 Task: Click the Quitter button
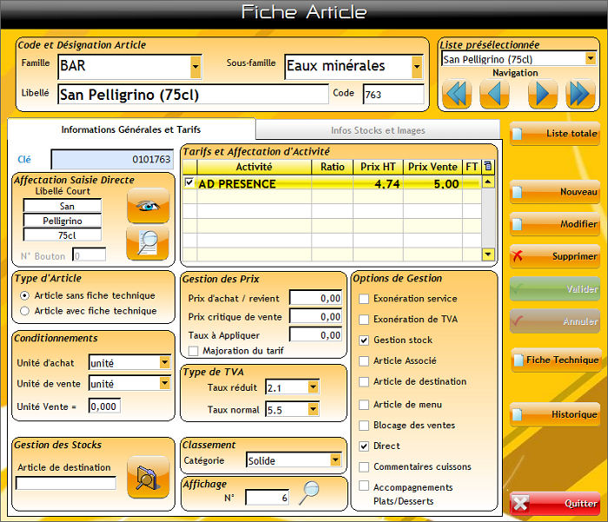[554, 503]
